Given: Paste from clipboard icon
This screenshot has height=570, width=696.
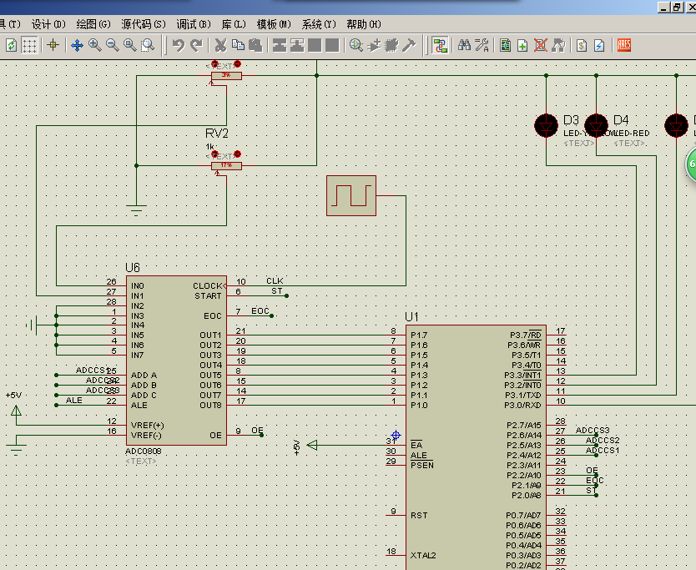Looking at the screenshot, I should coord(255,45).
